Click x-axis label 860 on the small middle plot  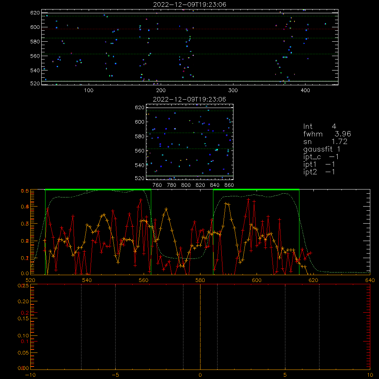[229, 185]
